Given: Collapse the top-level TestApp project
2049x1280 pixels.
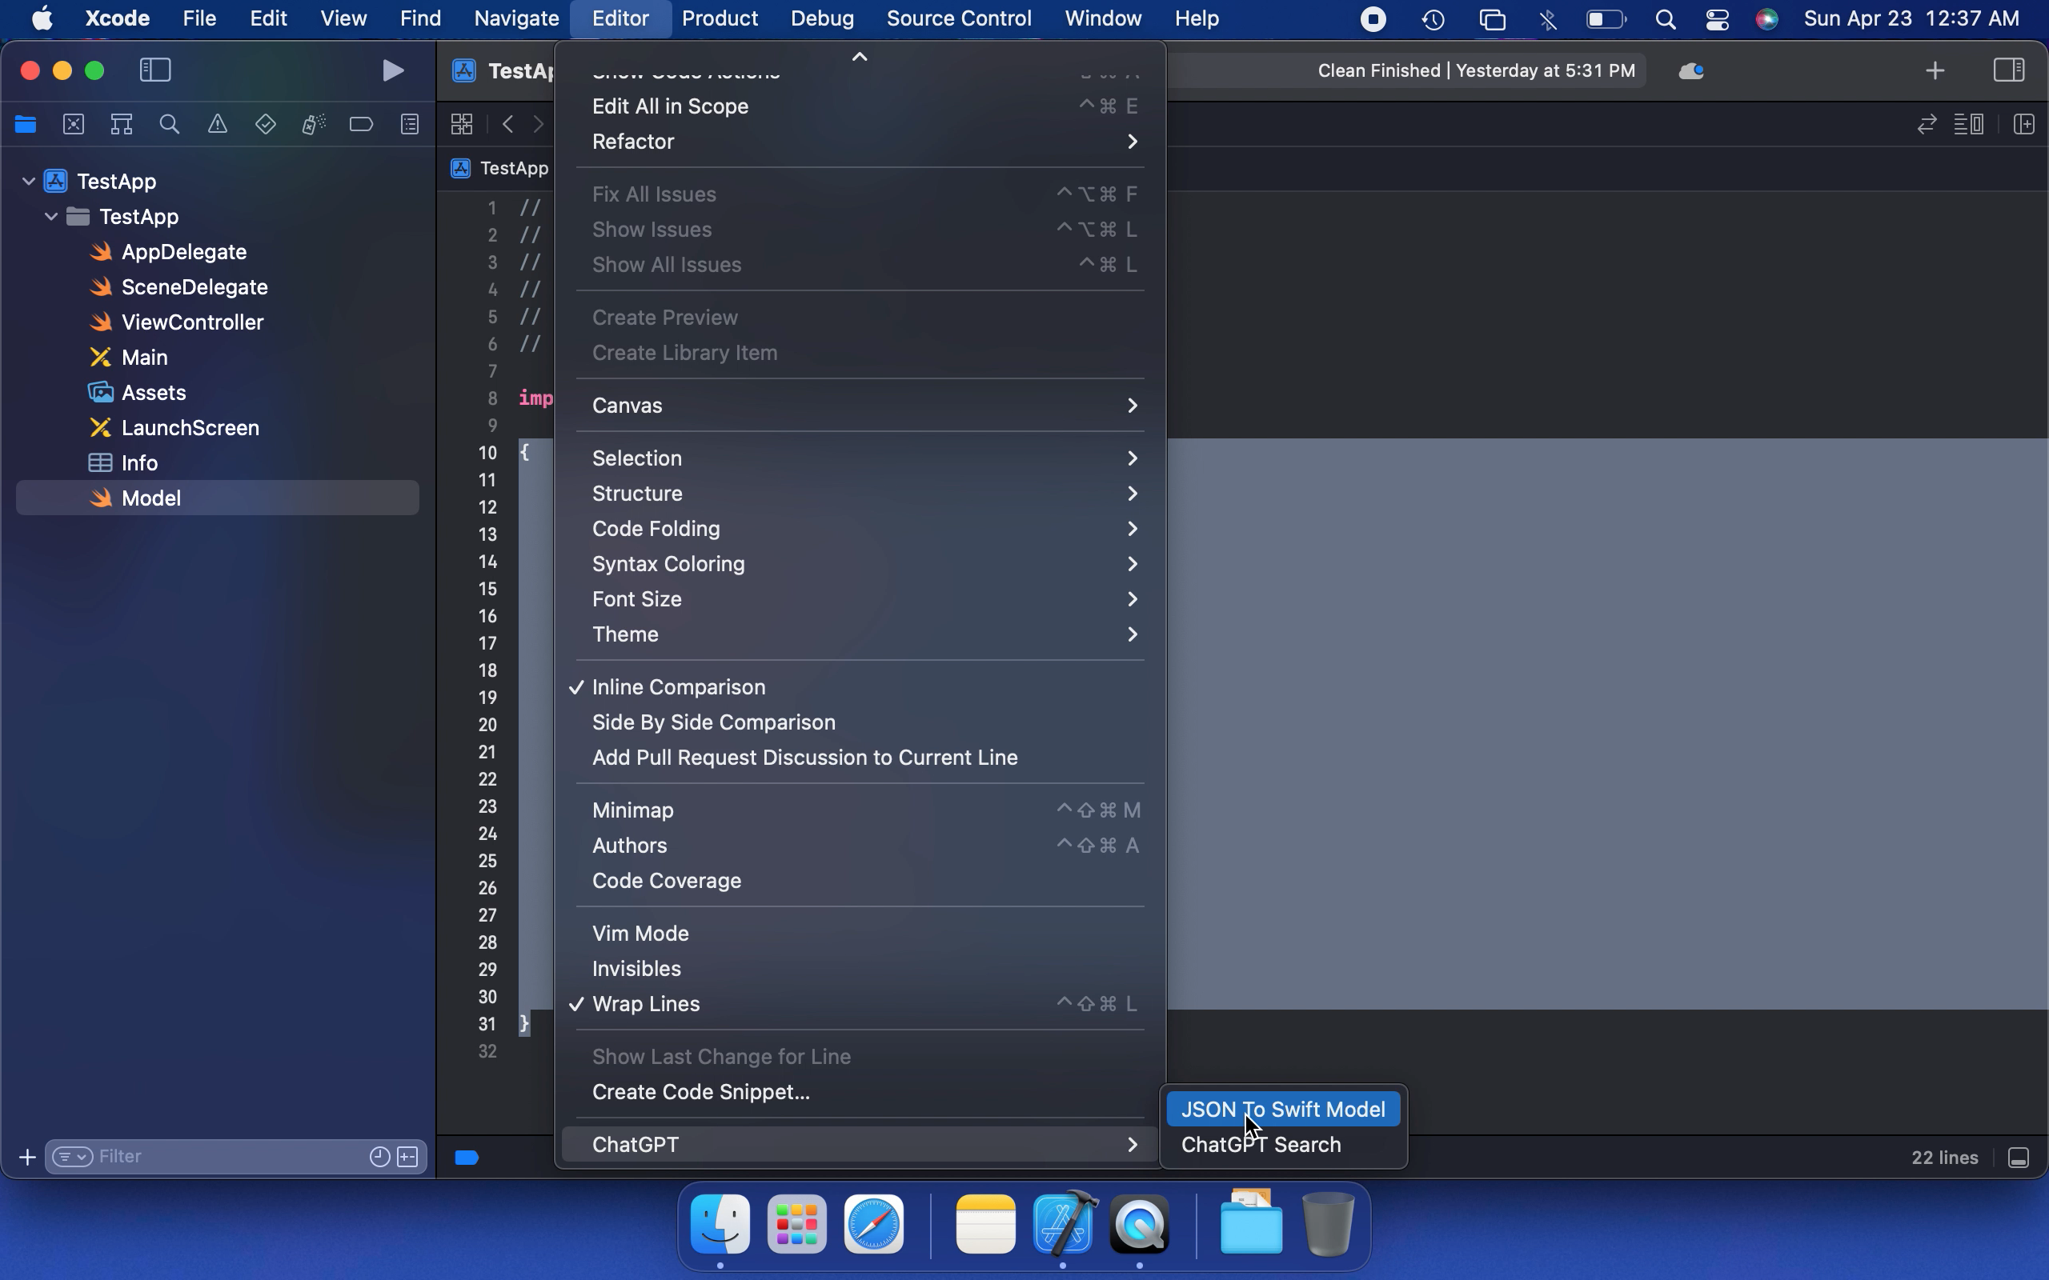Looking at the screenshot, I should 29,181.
